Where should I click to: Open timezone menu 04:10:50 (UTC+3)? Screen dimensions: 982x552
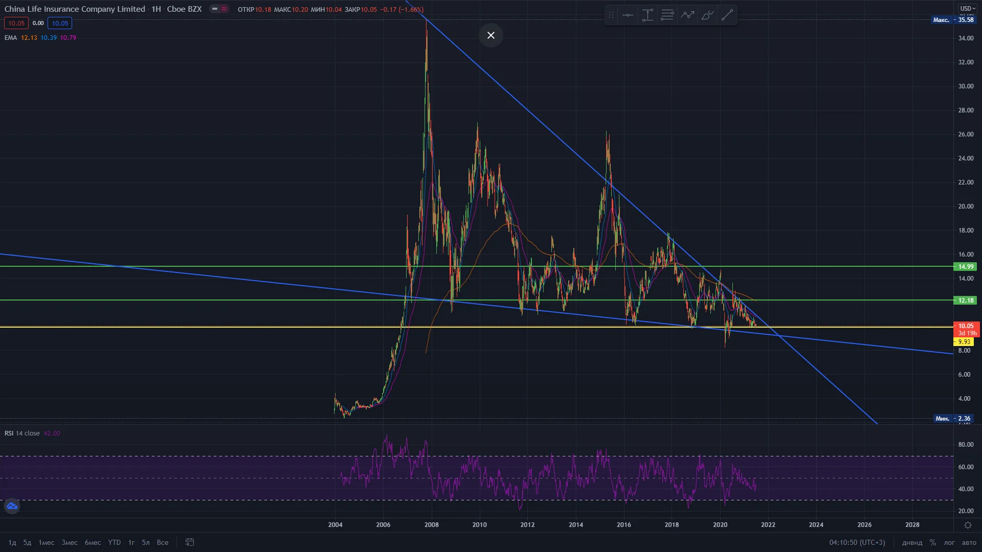point(857,542)
